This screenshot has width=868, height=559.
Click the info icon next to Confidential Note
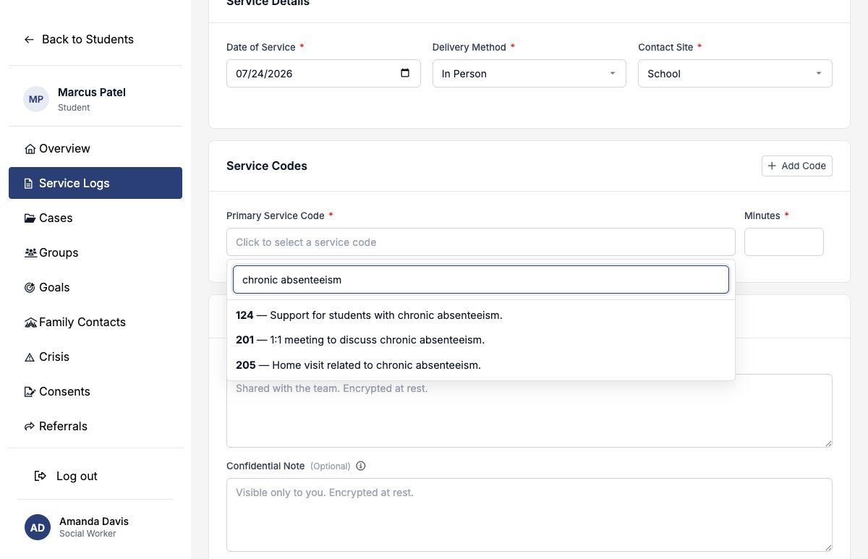[x=361, y=466]
